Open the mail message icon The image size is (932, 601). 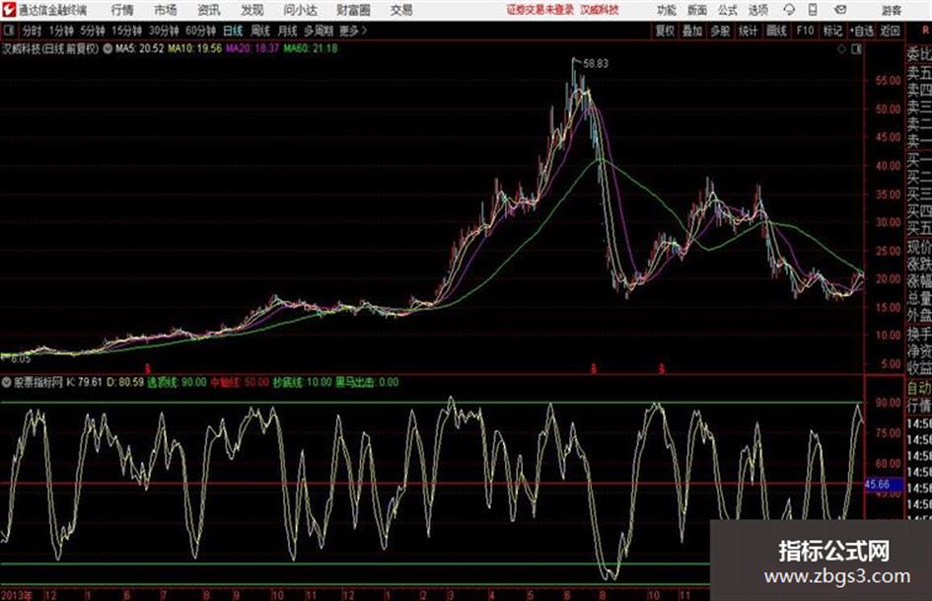coord(840,10)
